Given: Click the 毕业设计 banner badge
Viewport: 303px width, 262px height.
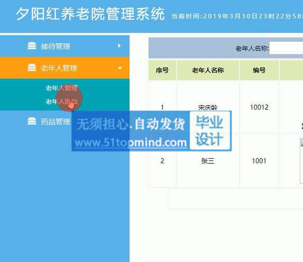Looking at the screenshot, I should 210,131.
